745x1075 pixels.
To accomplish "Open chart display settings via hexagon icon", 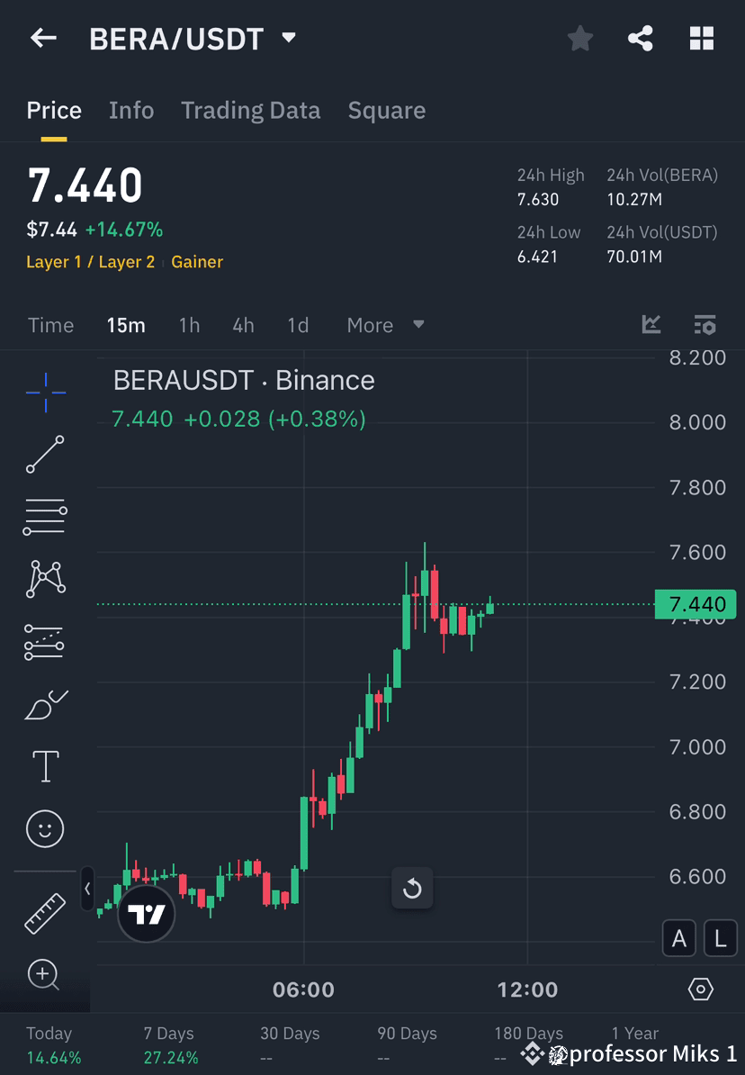I will (701, 989).
